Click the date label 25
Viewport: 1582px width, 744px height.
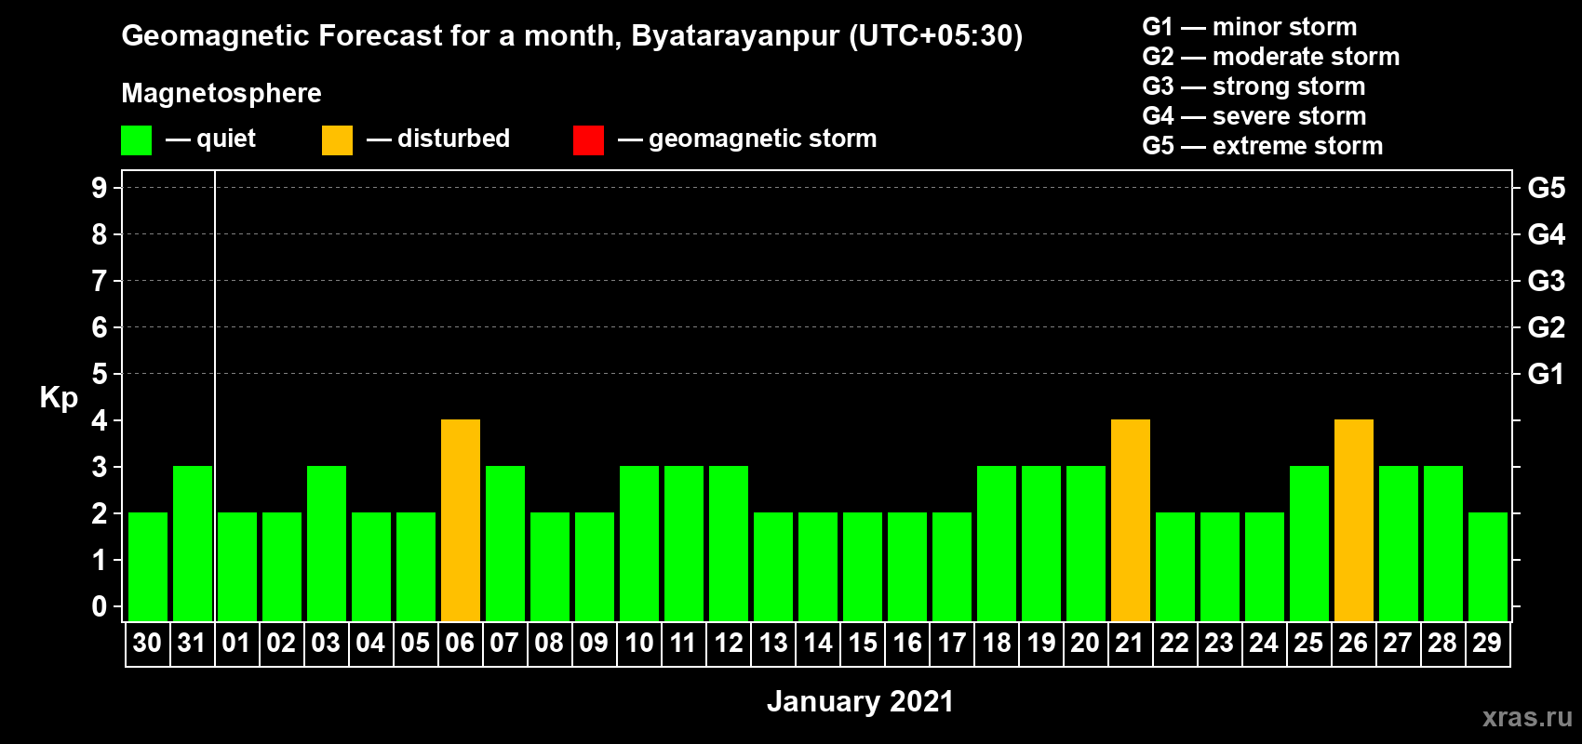(1308, 644)
